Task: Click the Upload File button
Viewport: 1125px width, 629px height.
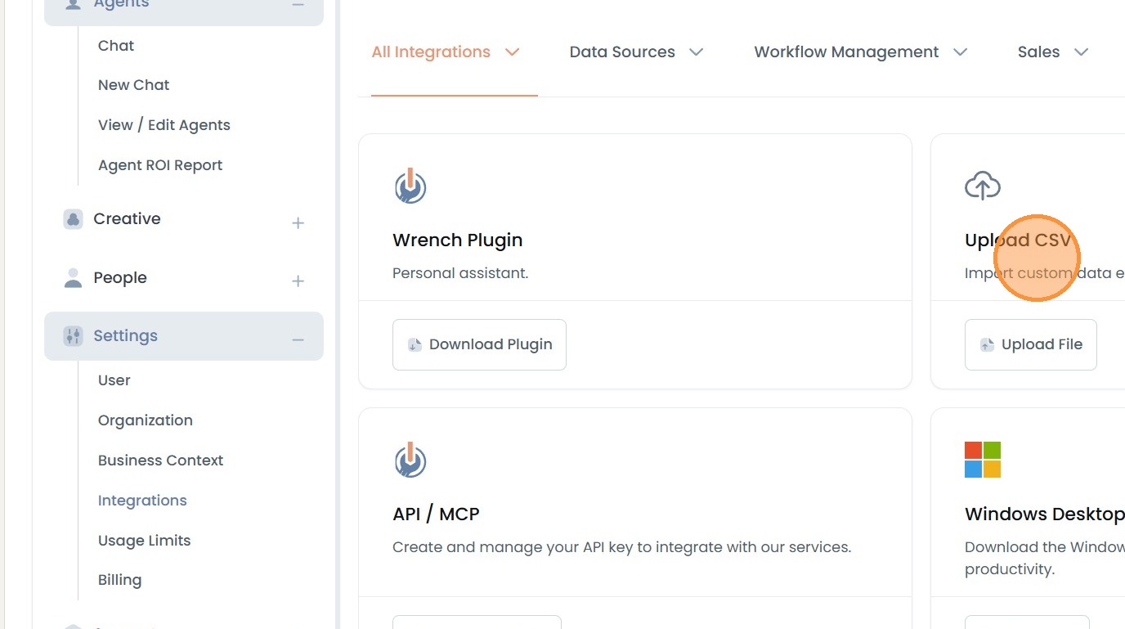Action: [1030, 344]
